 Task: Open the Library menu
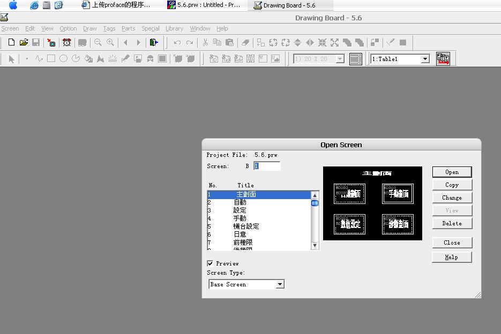174,28
